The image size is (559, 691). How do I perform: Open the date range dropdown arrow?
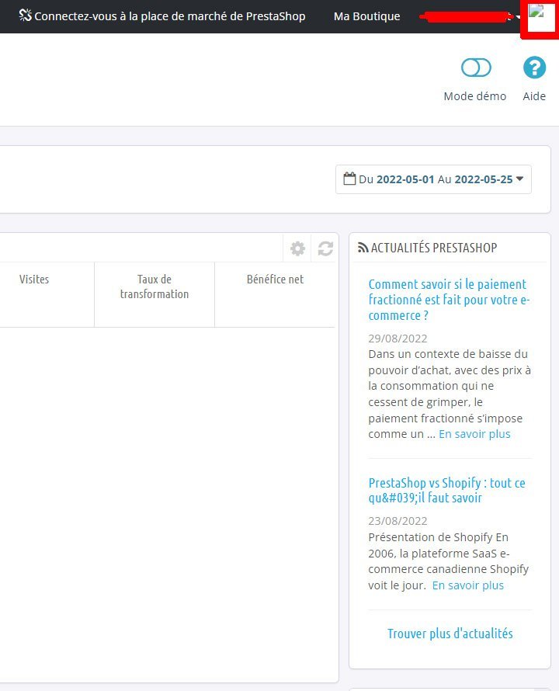pyautogui.click(x=519, y=179)
